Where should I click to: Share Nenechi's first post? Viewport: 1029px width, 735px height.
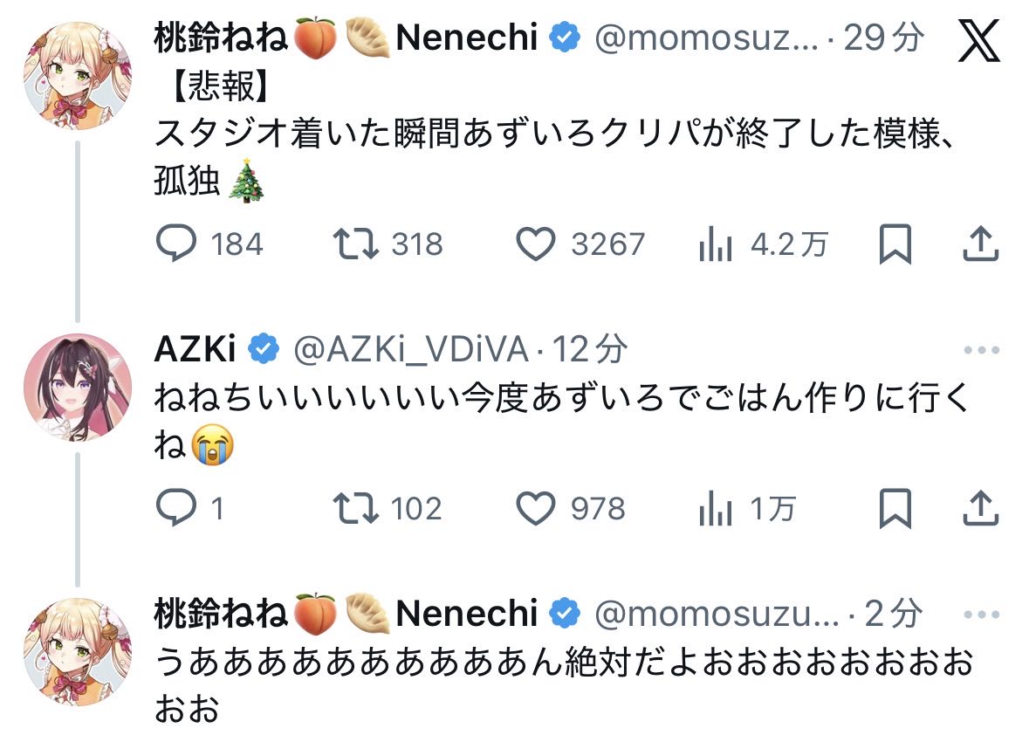pos(979,244)
